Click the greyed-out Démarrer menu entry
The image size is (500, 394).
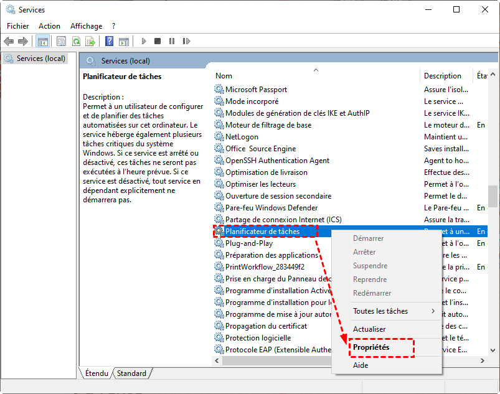(x=368, y=238)
